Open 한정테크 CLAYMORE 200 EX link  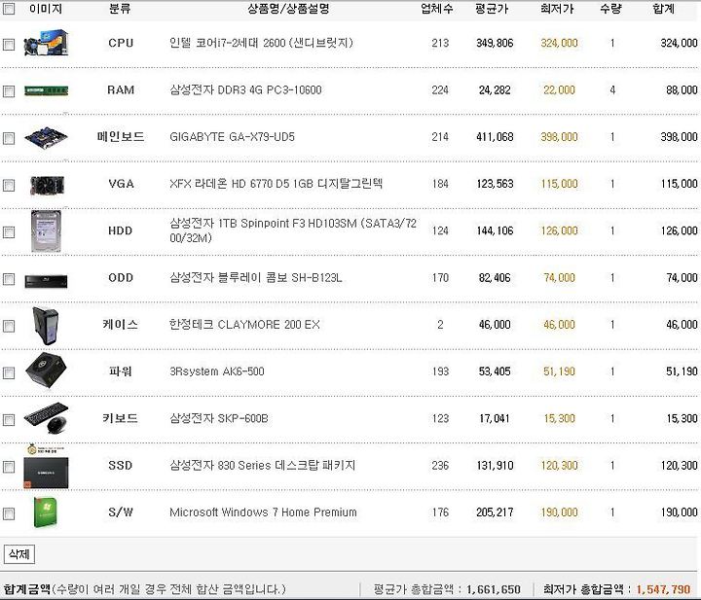tap(244, 325)
